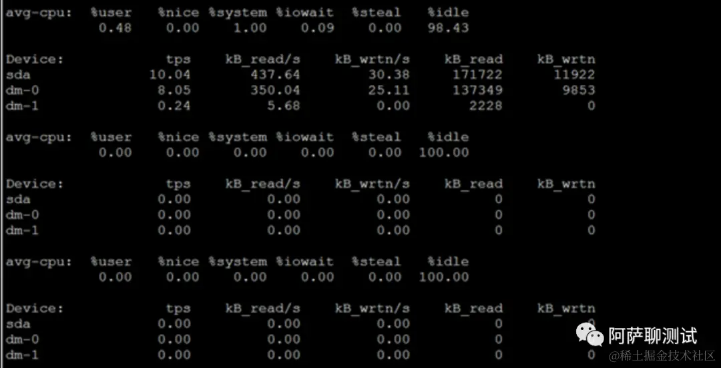Select the %user value 0.48
This screenshot has height=368, width=721.
coord(115,27)
